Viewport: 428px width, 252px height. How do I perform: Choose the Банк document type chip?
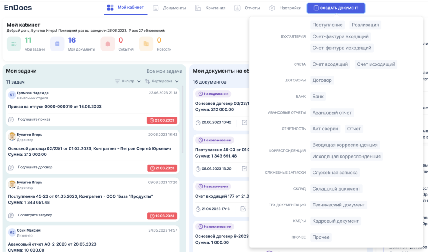318,97
